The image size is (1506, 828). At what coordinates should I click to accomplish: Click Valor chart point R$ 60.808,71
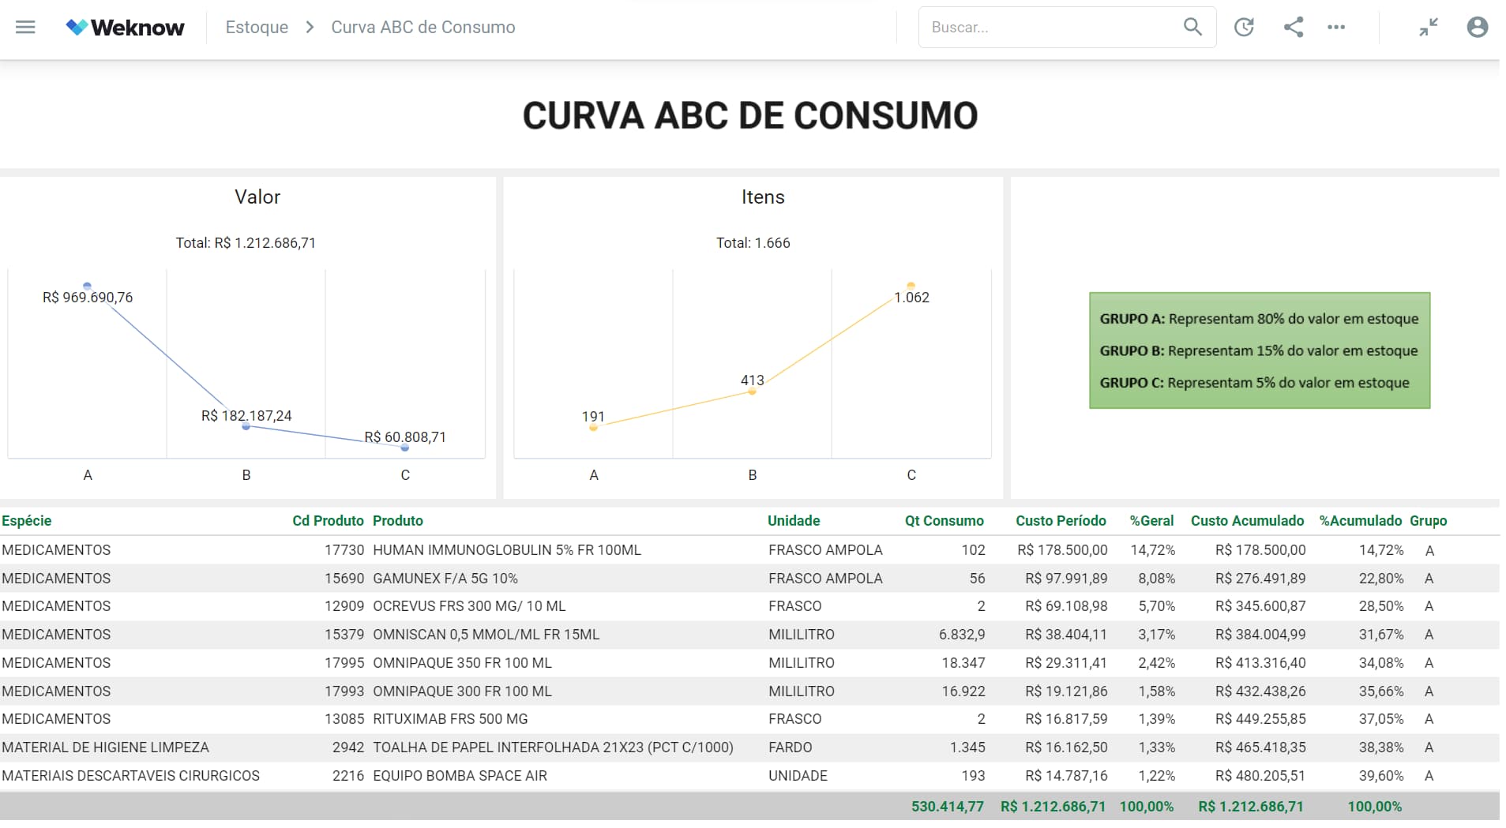[x=405, y=448]
